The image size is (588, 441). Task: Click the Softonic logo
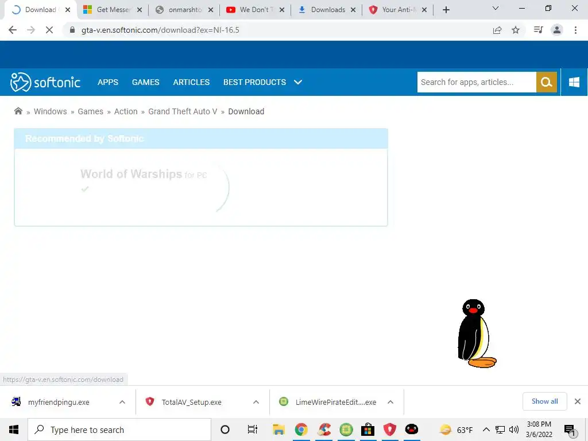[x=45, y=82]
